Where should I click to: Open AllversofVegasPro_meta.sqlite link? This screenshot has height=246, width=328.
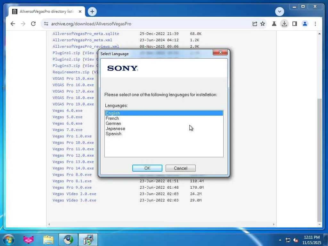pyautogui.click(x=86, y=34)
